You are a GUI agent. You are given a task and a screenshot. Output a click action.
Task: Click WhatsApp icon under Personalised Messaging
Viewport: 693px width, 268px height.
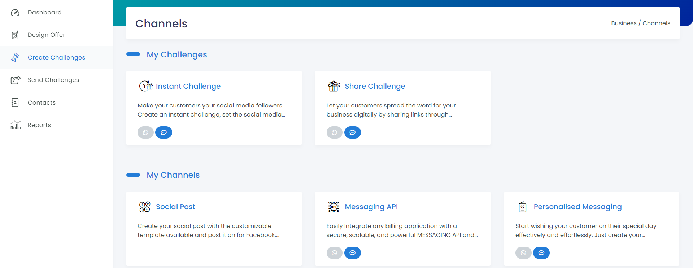click(523, 253)
